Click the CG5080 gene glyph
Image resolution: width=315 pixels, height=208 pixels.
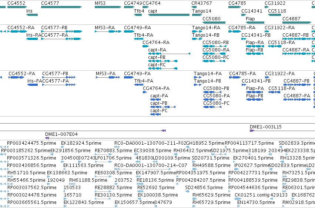214,23
